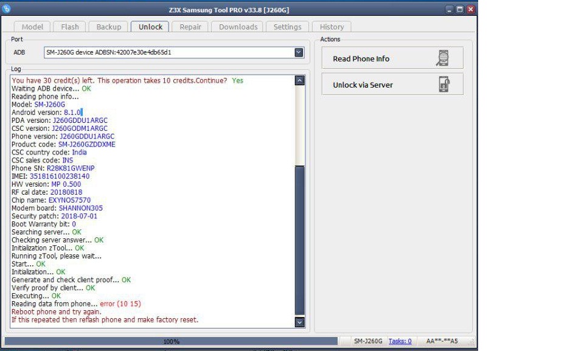This screenshot has width=584, height=351.
Task: Select the Unlock tab
Action: [x=150, y=27]
